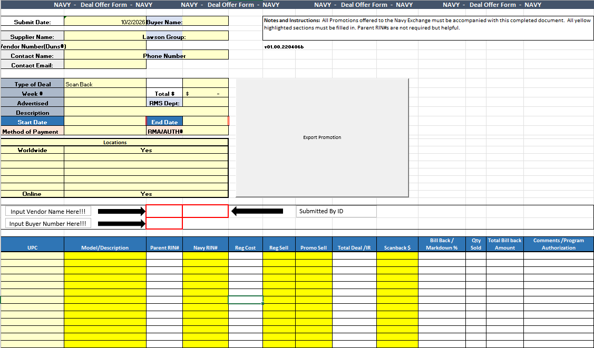Click the Input Vendor Name Here!!! text box

(x=48, y=212)
